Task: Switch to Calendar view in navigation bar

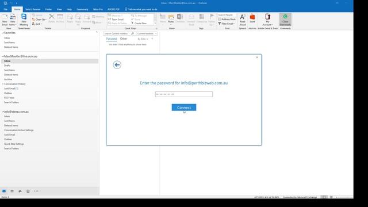Action: [x=12, y=191]
